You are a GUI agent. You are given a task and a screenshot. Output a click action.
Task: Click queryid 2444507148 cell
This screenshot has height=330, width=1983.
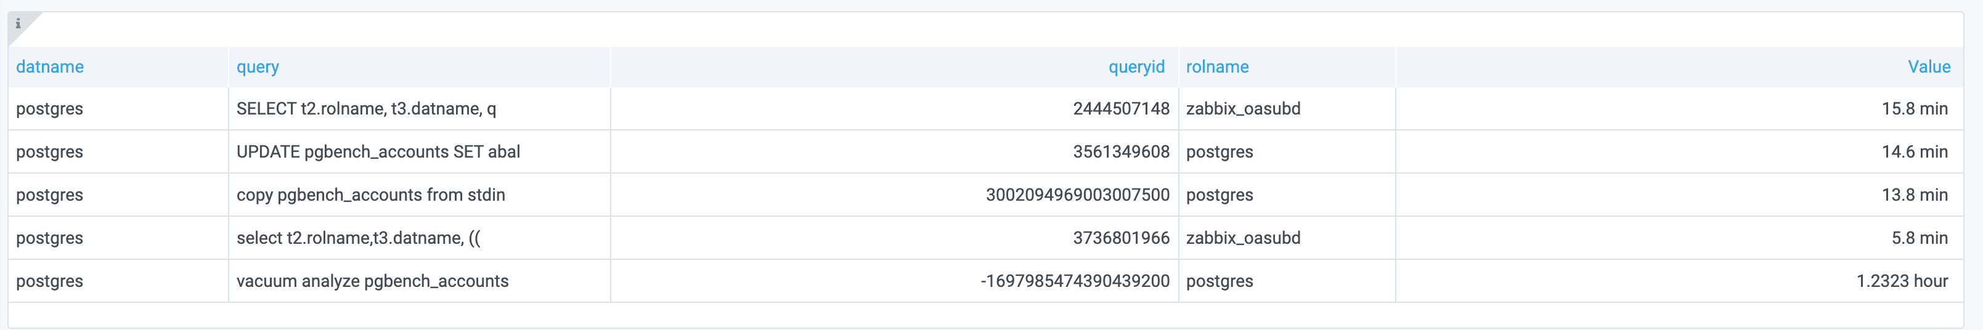point(1121,108)
